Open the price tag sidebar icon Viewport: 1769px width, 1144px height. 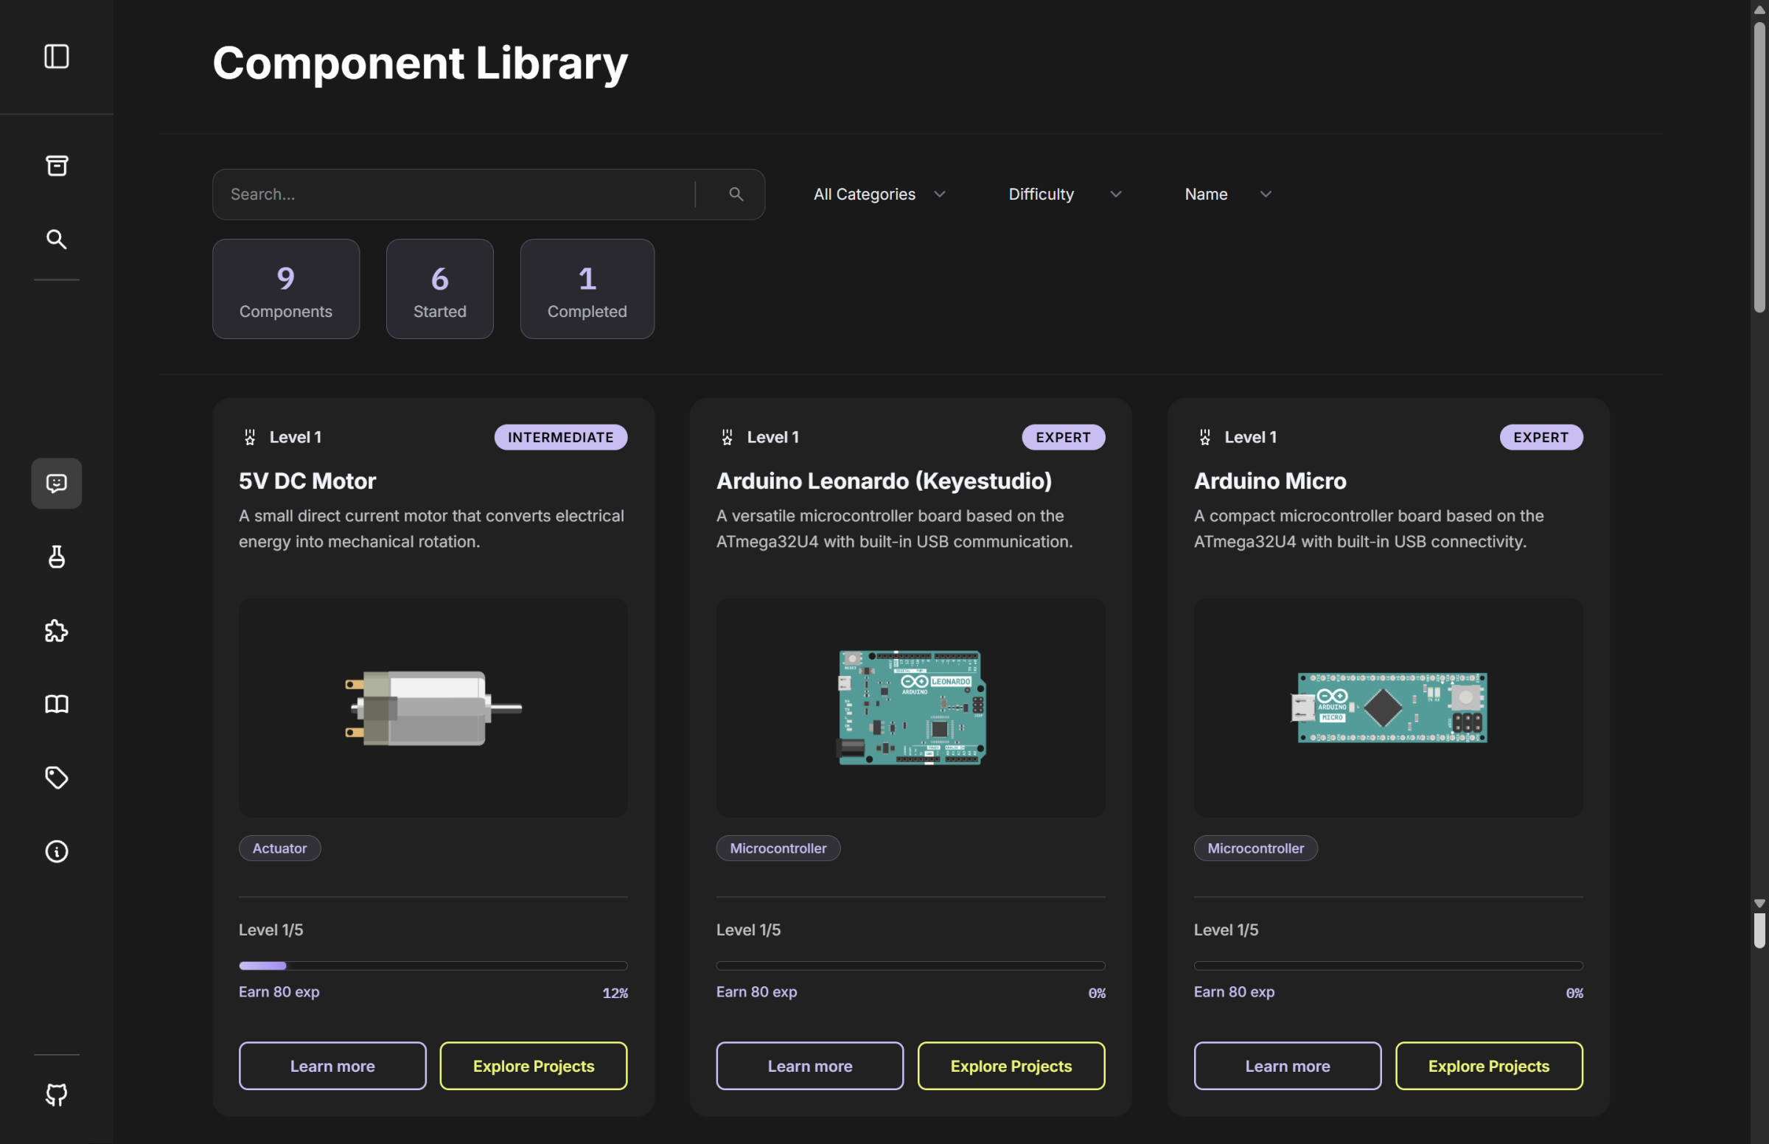57,777
